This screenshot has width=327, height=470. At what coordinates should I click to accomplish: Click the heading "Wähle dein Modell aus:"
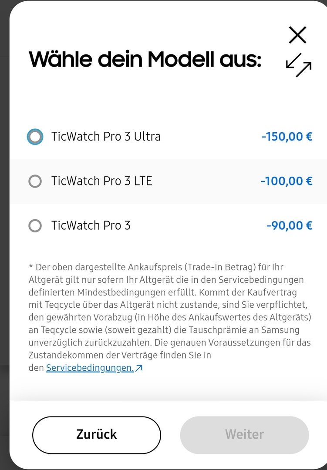pyautogui.click(x=145, y=60)
